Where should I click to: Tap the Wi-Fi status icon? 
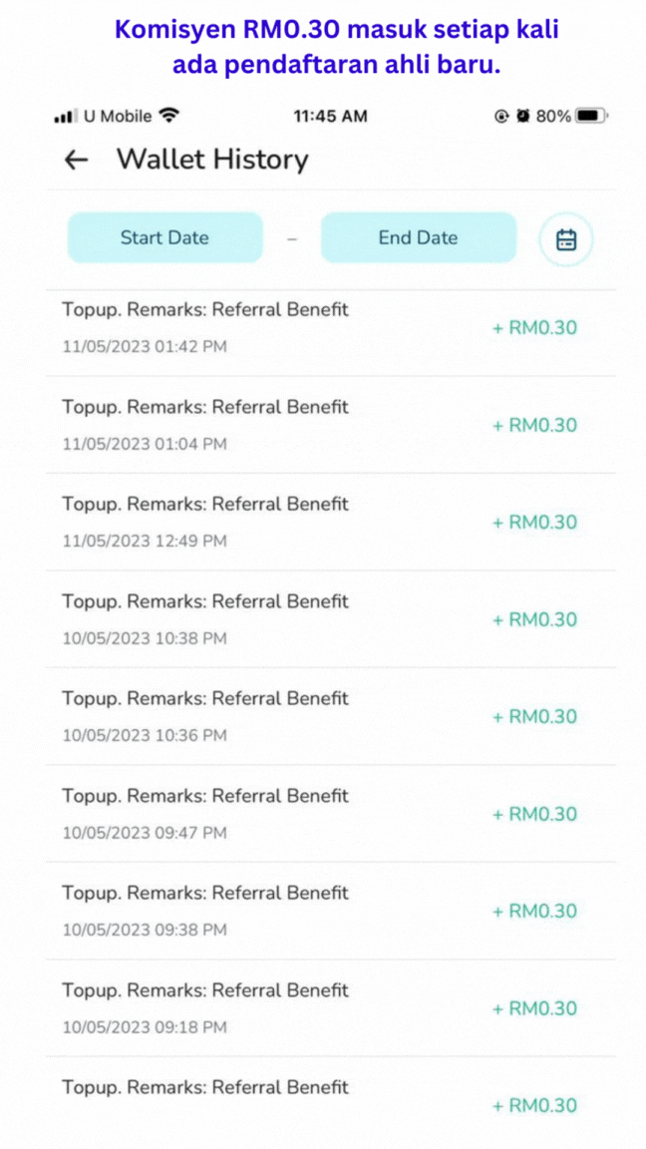(169, 116)
